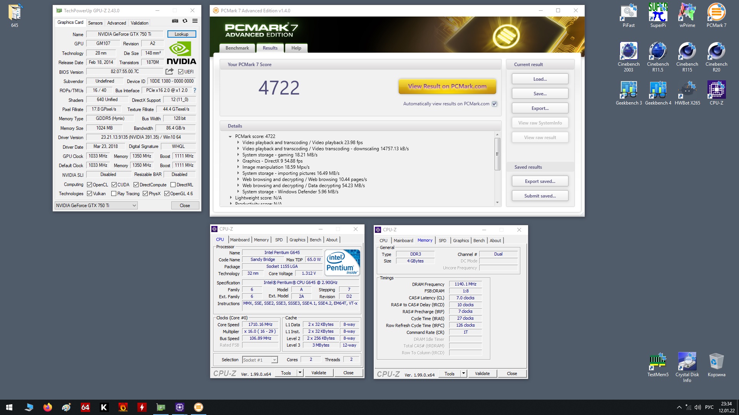
Task: Toggle the Ray Tracing checkbox
Action: [114, 194]
